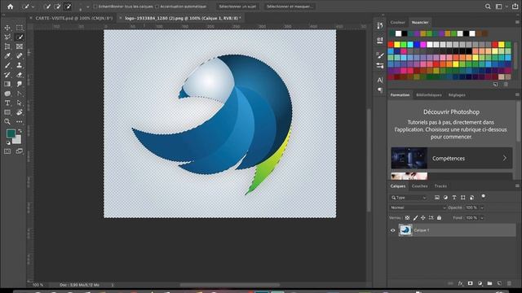
Task: Select the Eyedropper tool
Action: coord(7,56)
